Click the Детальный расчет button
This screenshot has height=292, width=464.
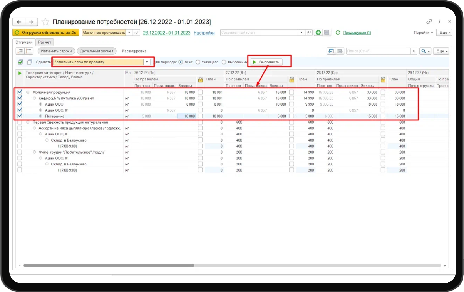pyautogui.click(x=97, y=51)
